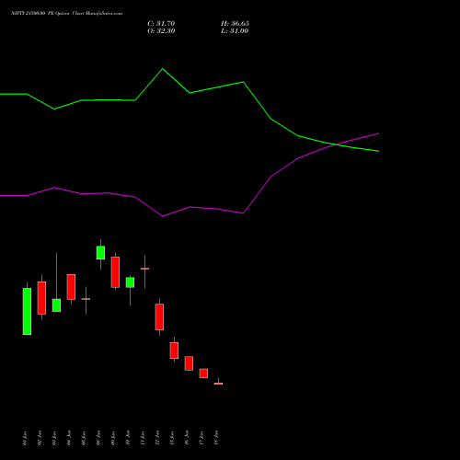Select the 01 Jan date label
Image resolution: width=460 pixels, height=460 pixels.
coord(25,438)
